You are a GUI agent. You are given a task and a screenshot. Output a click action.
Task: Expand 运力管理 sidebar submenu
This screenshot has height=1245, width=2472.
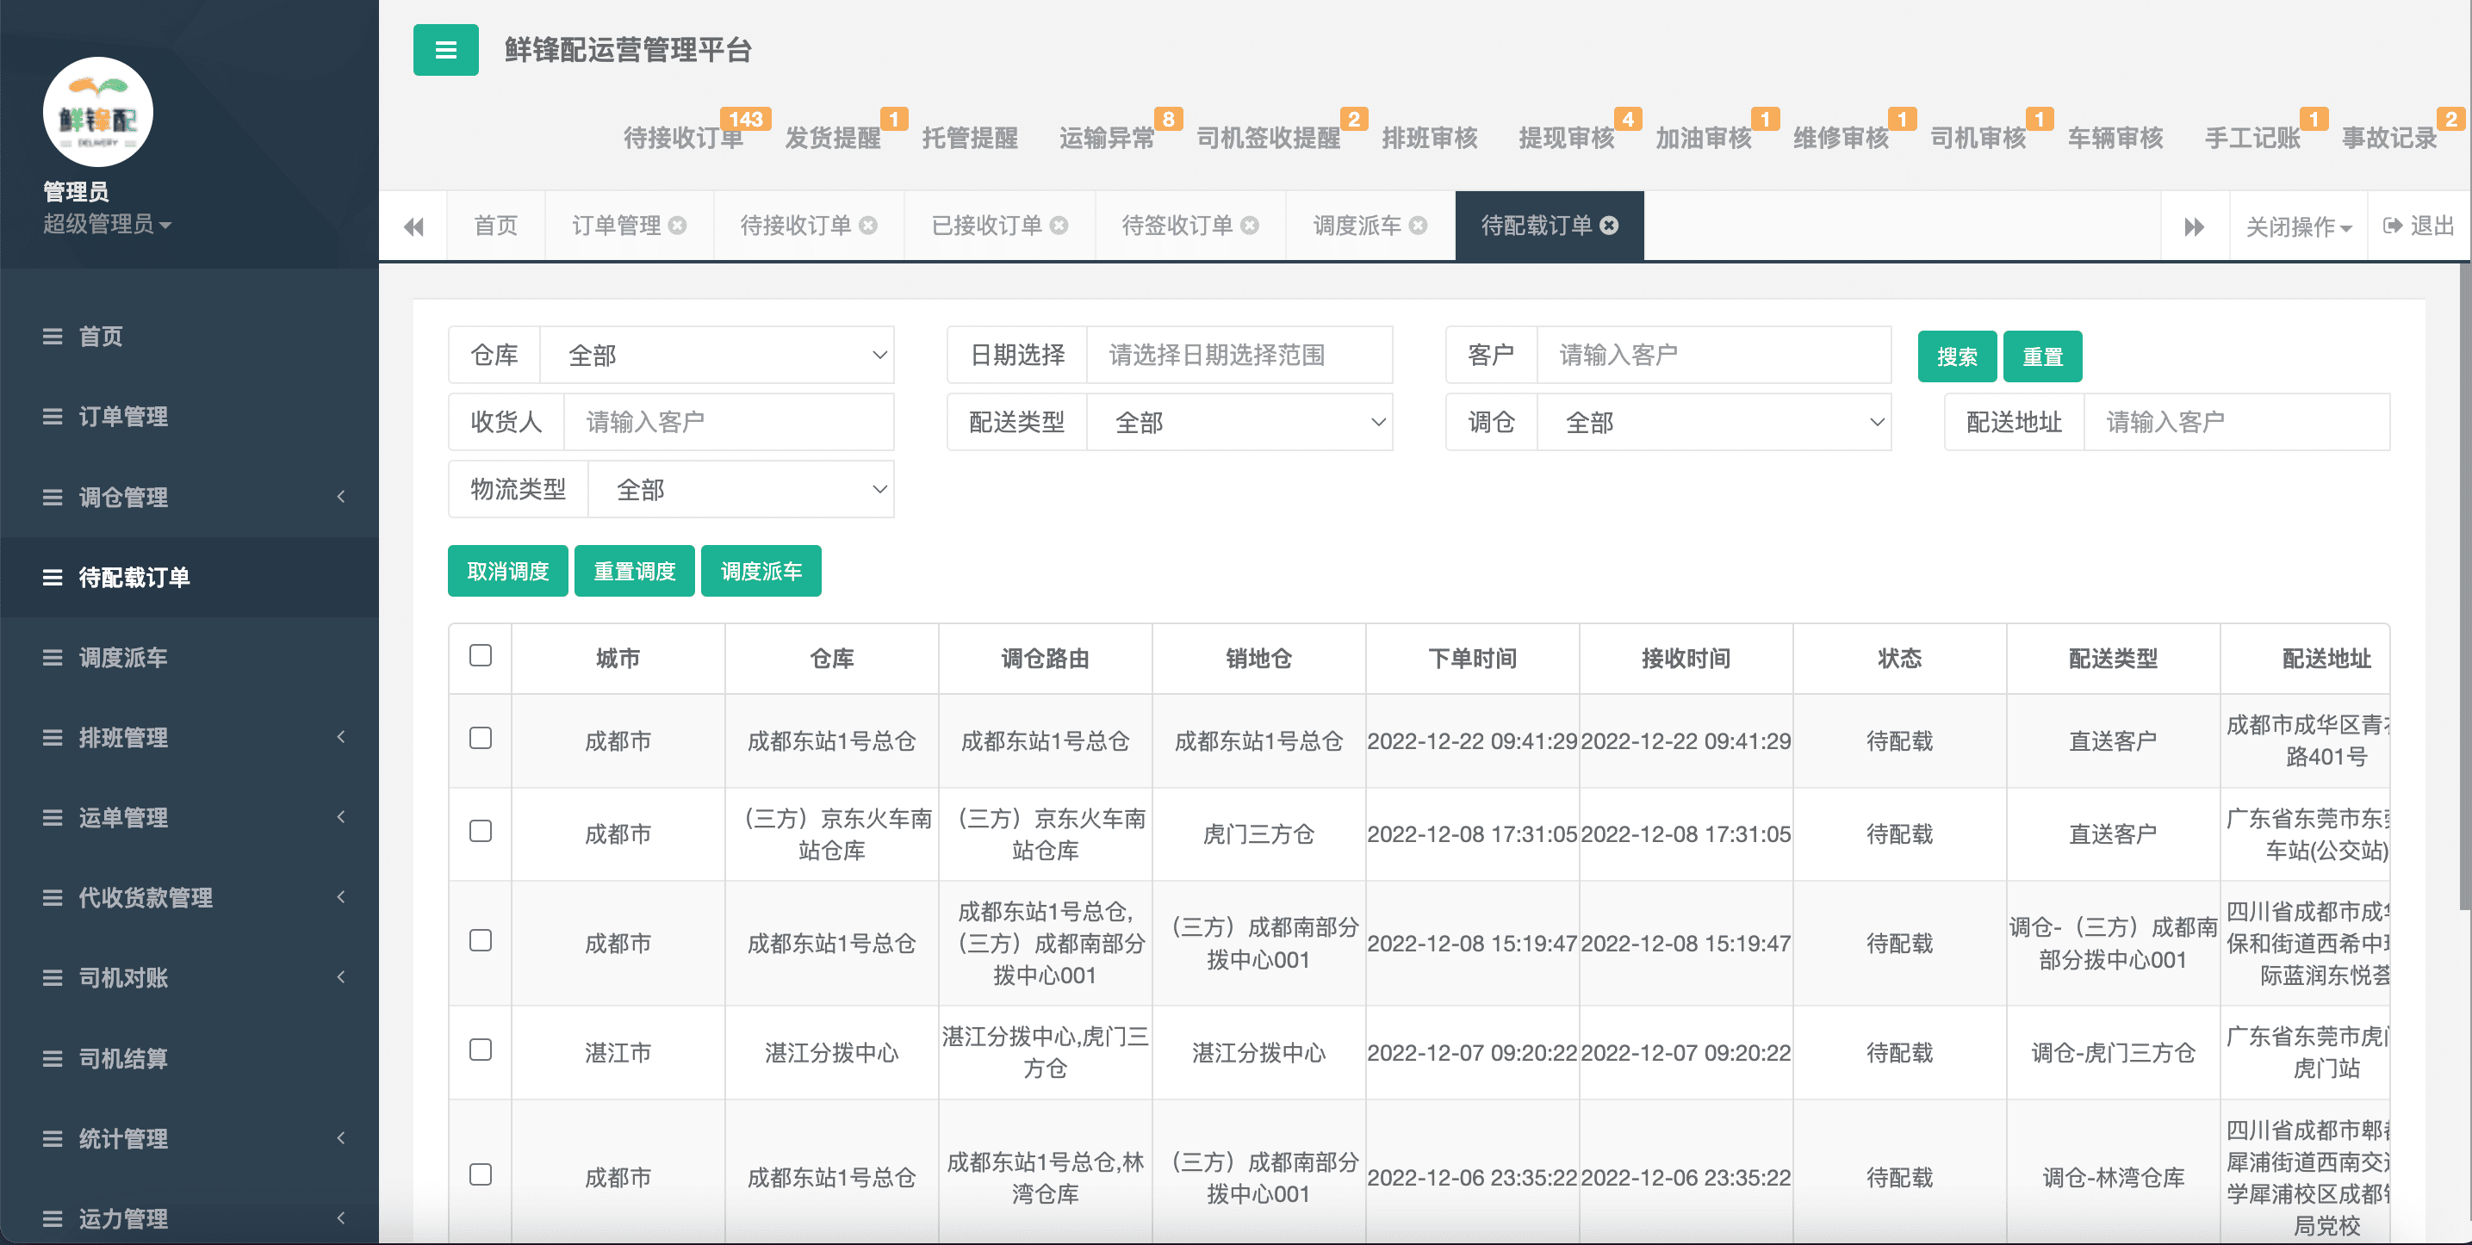click(x=189, y=1218)
